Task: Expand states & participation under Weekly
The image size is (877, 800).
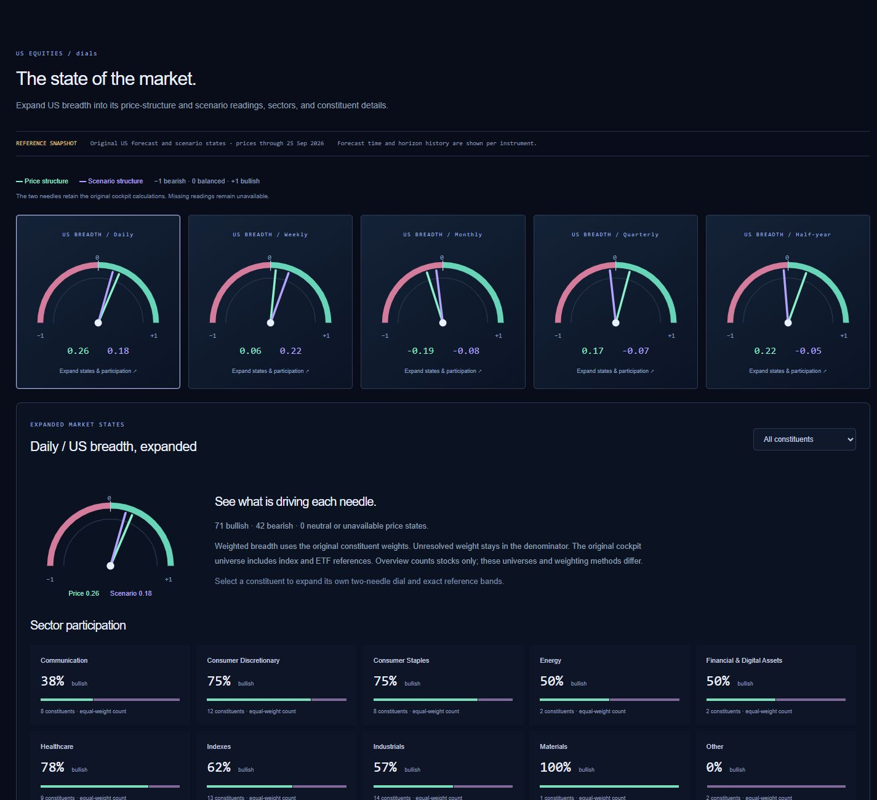Action: click(x=270, y=371)
